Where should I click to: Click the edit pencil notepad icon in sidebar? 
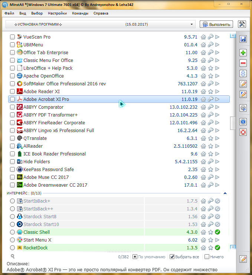point(243,84)
